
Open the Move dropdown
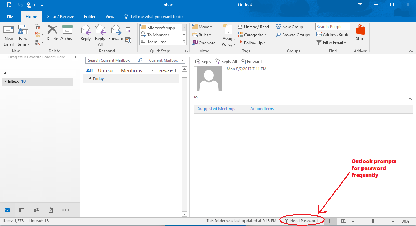click(x=203, y=27)
